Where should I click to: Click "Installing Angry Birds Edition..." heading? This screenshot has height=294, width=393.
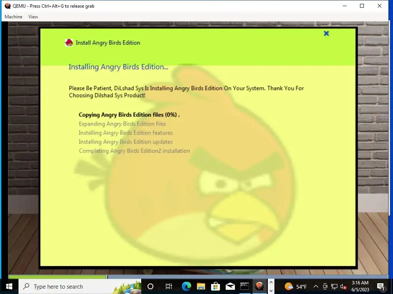[x=118, y=67]
